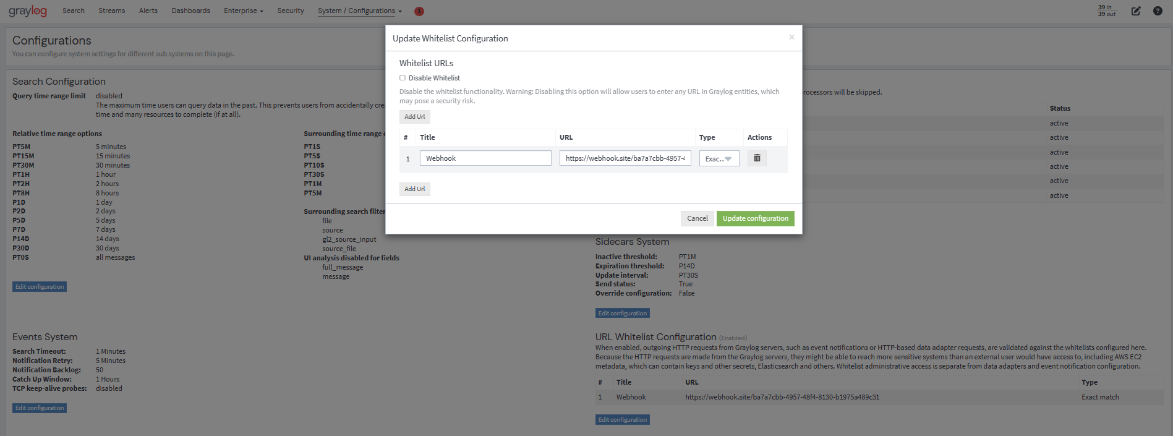Click the Add Url button above the table
Viewport: 1173px width, 436px height.
414,117
